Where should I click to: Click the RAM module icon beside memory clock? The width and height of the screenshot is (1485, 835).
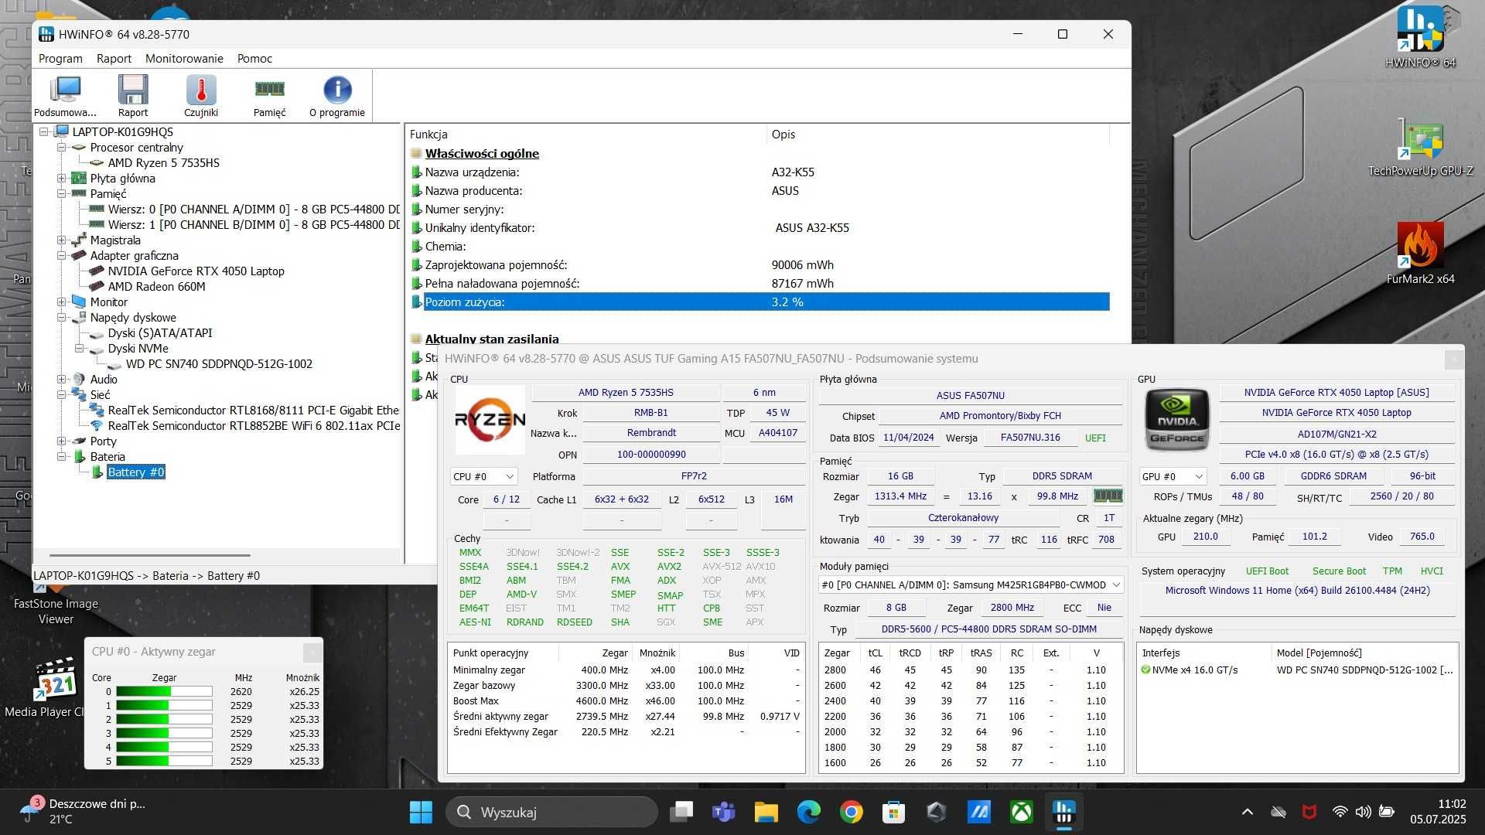click(x=1108, y=496)
